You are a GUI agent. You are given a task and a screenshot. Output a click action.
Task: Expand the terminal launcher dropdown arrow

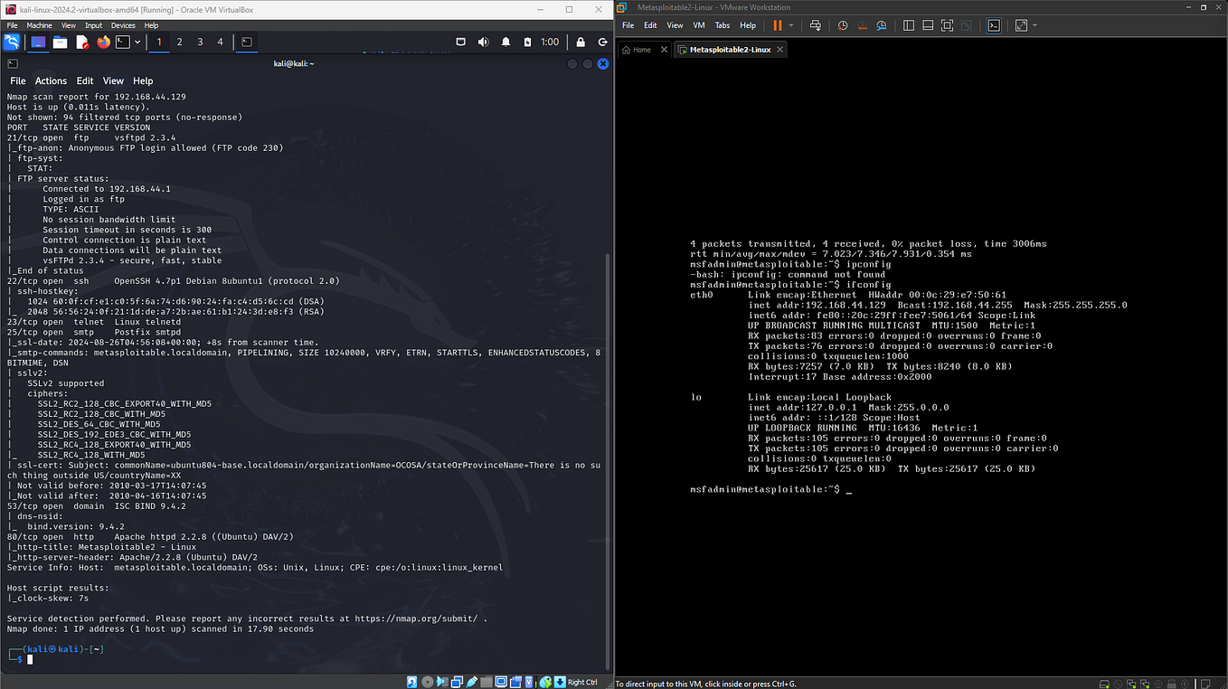(x=137, y=42)
